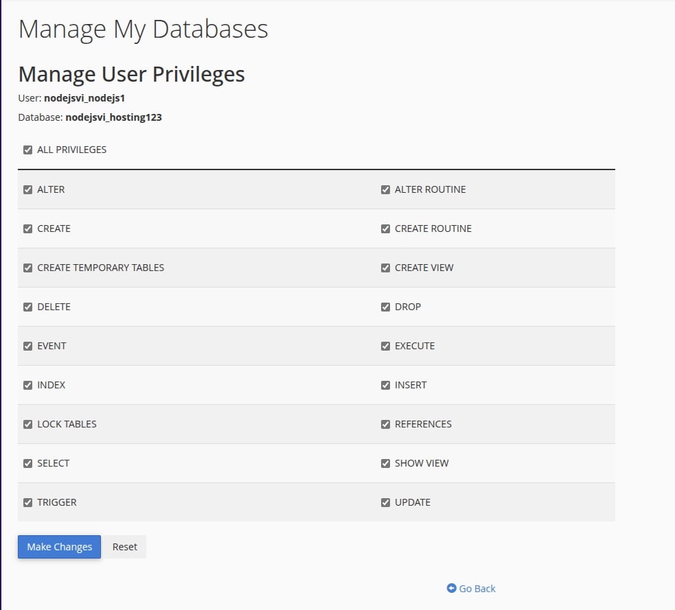Click the Reset button
Viewport: 675px width, 610px height.
click(x=125, y=547)
